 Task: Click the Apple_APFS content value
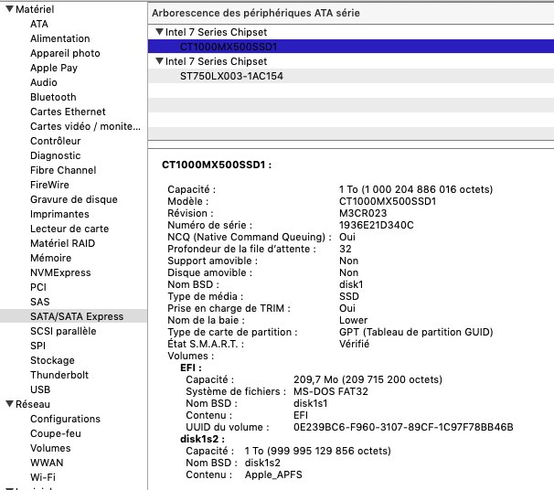(273, 474)
